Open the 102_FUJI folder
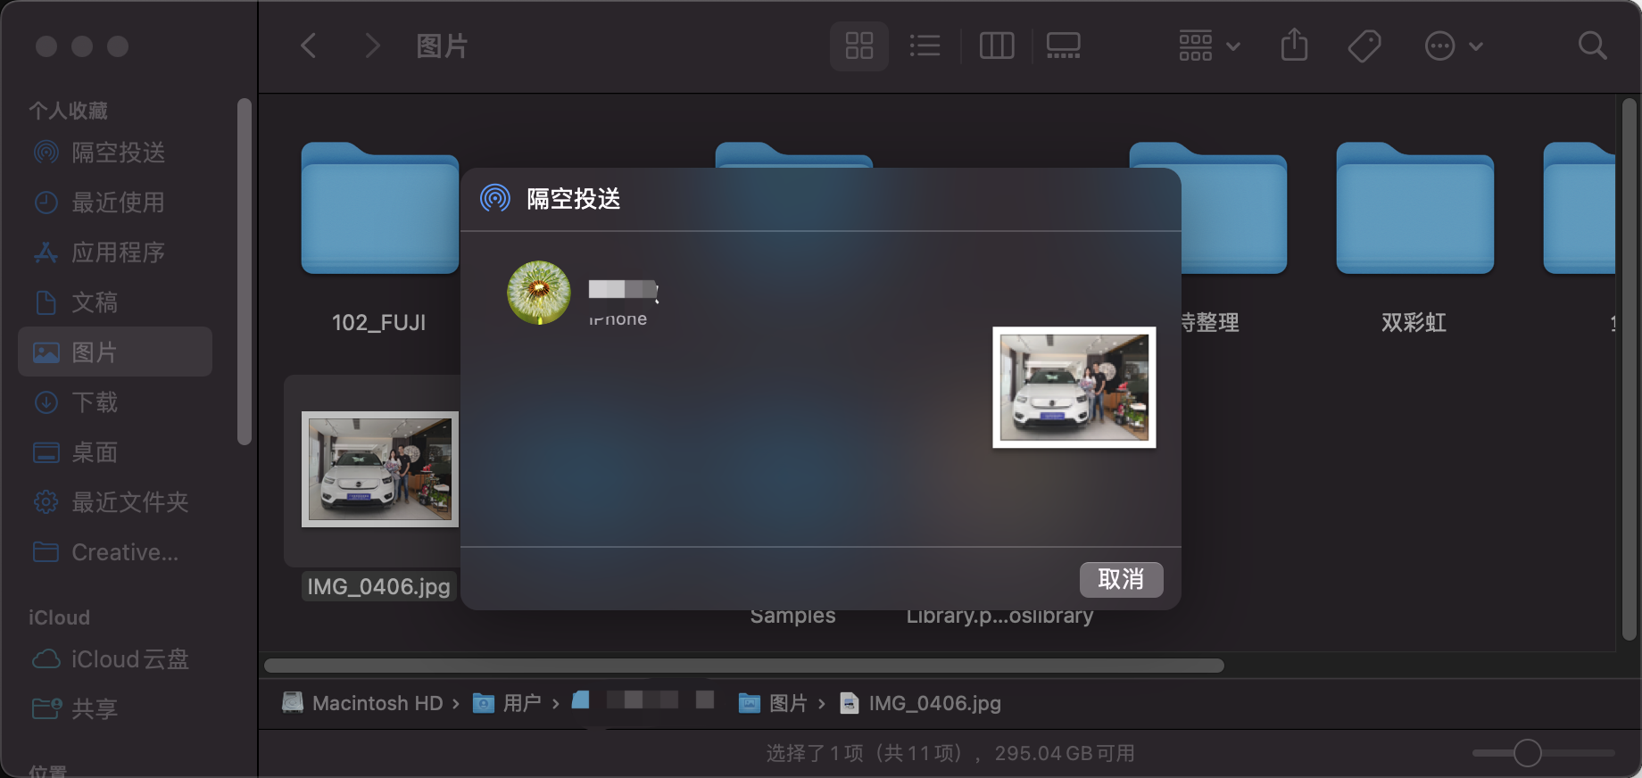The height and width of the screenshot is (778, 1642). pyautogui.click(x=379, y=211)
